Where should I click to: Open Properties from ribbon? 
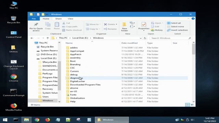click(x=144, y=26)
